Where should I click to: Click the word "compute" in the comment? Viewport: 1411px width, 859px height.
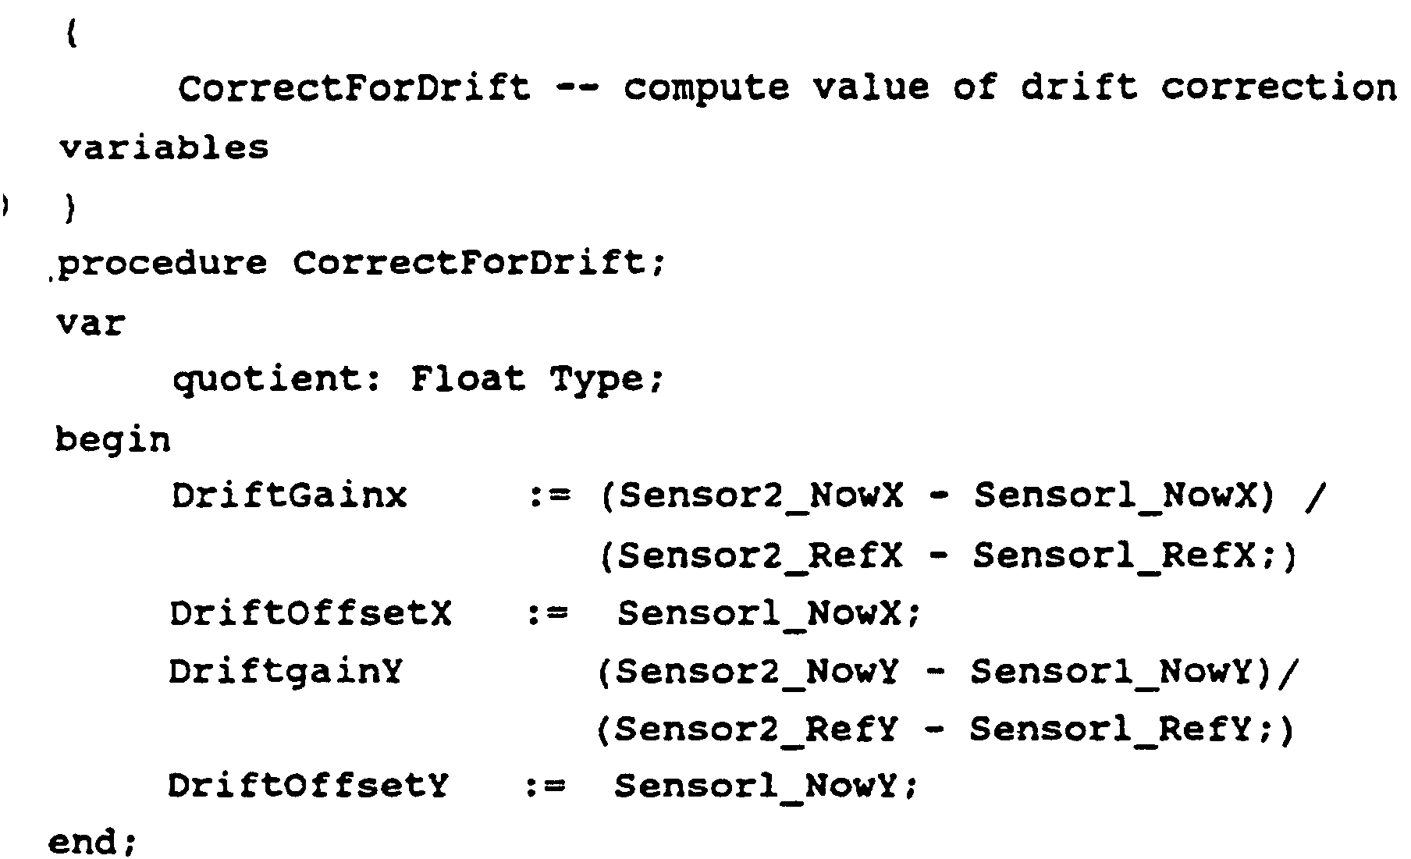(x=705, y=87)
